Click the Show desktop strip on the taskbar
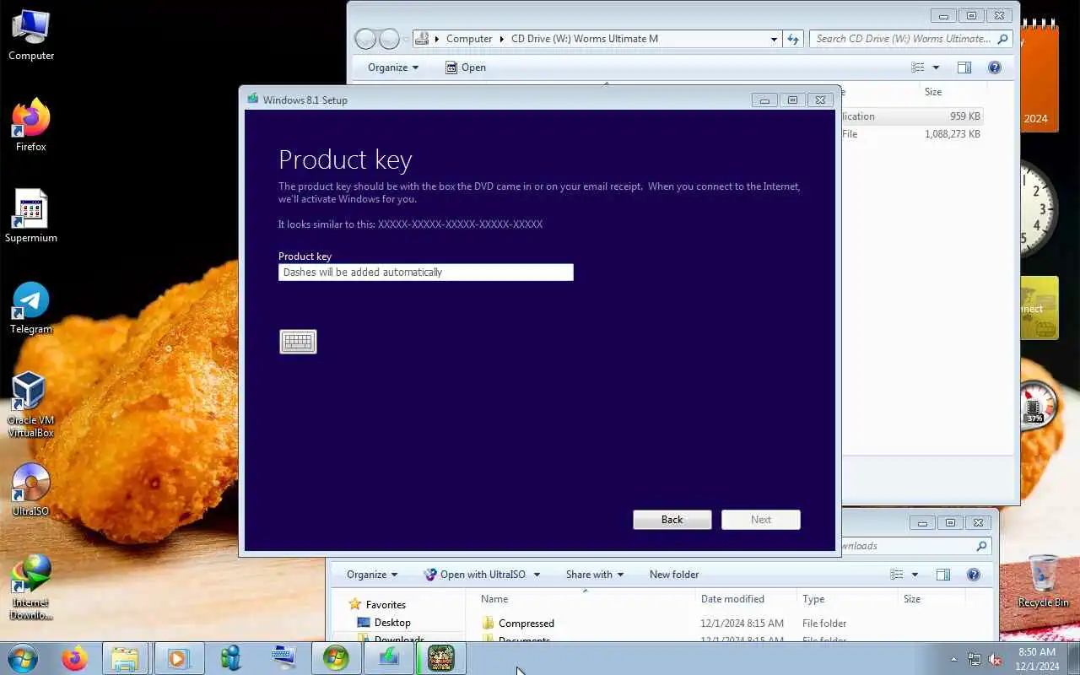The width and height of the screenshot is (1080, 675). pyautogui.click(x=1073, y=659)
